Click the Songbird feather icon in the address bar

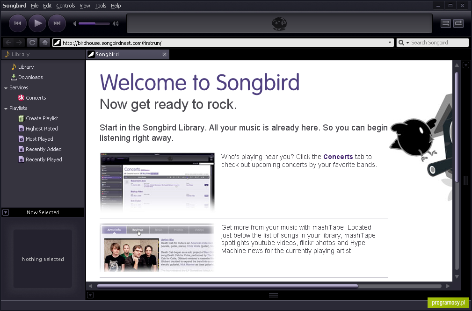pos(57,43)
